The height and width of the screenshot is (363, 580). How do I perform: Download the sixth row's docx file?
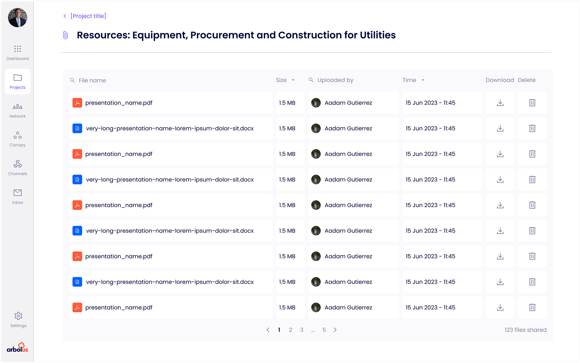point(500,231)
